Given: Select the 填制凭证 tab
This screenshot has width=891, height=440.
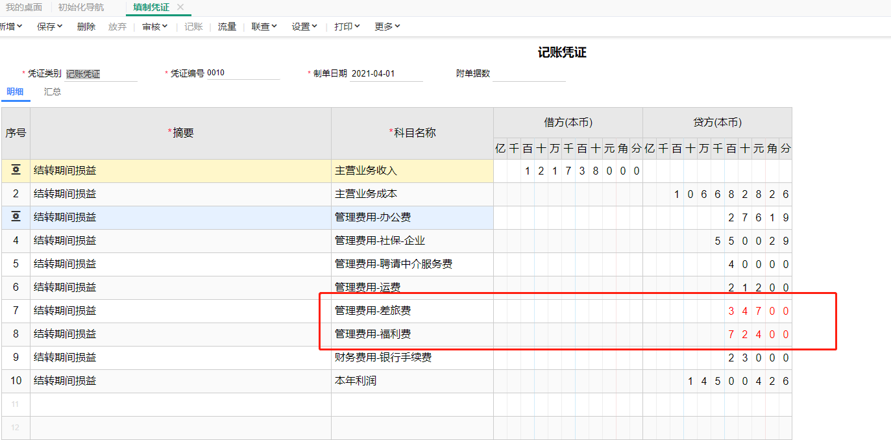Looking at the screenshot, I should click(151, 7).
